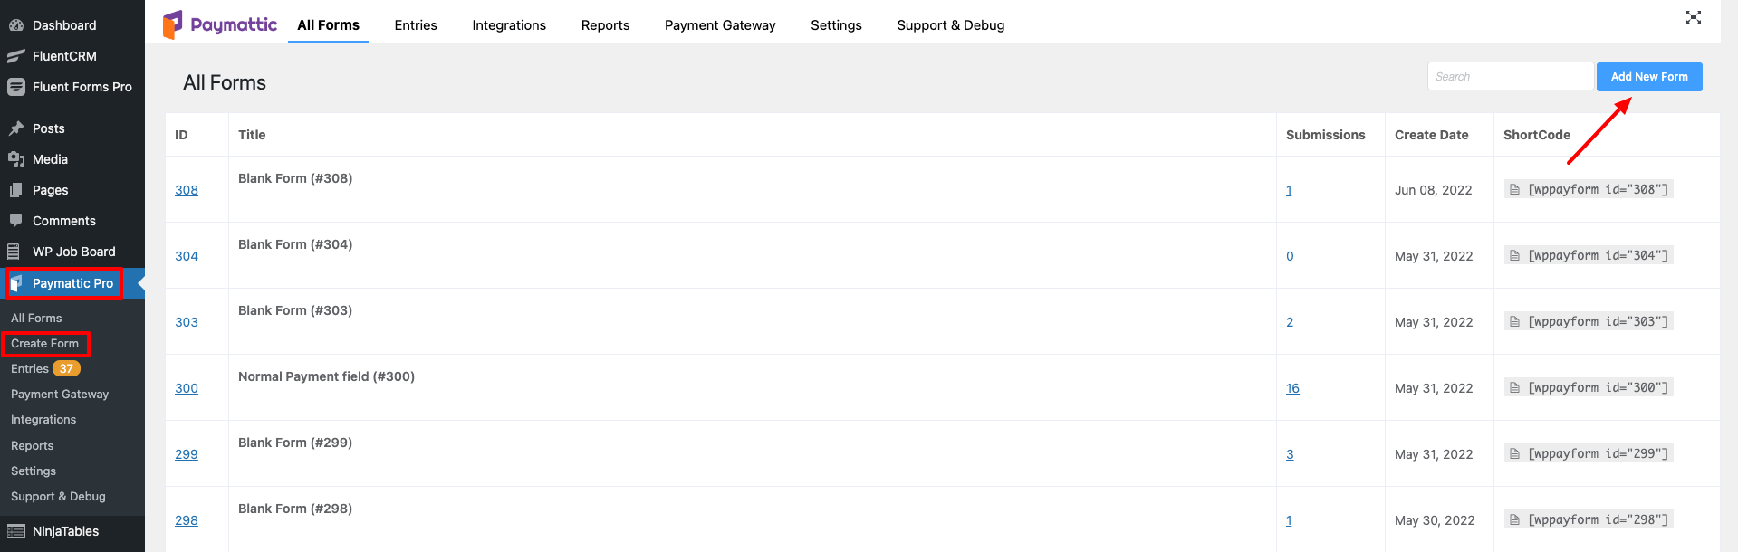Open form ID 304 link
This screenshot has width=1738, height=552.
[187, 256]
